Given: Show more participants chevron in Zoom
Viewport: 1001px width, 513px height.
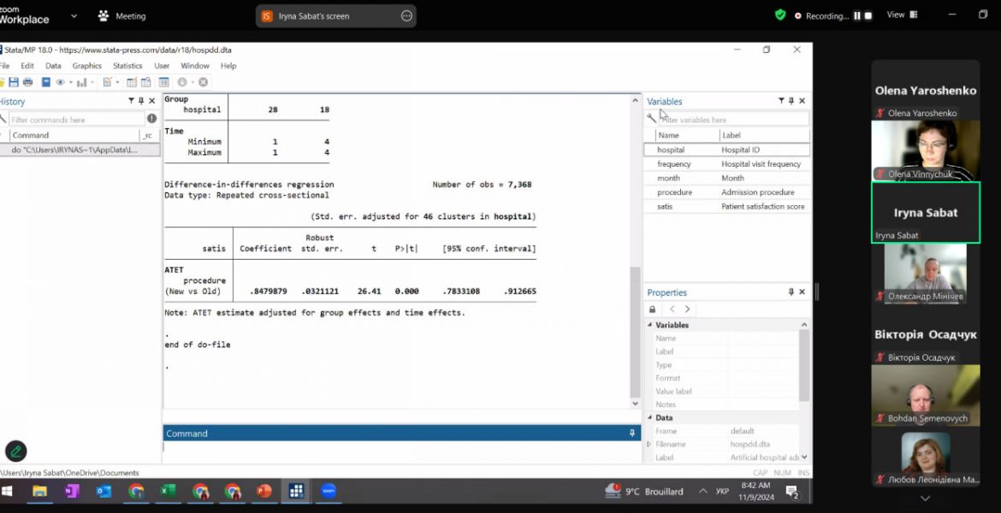Looking at the screenshot, I should click(x=925, y=498).
